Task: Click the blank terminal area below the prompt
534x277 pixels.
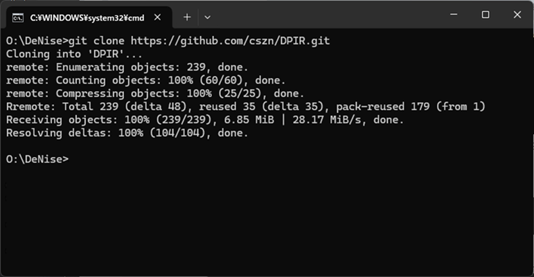Action: (267, 220)
